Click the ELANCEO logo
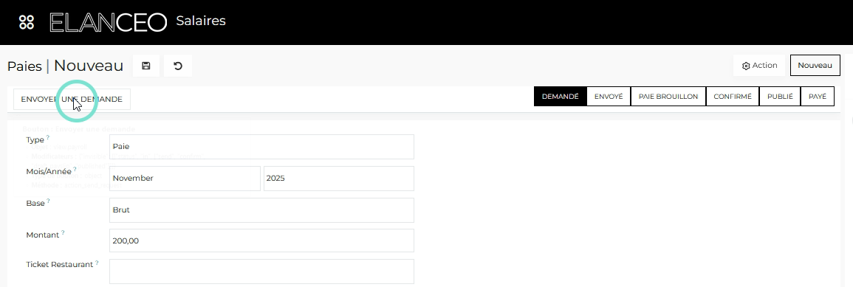 [x=109, y=22]
